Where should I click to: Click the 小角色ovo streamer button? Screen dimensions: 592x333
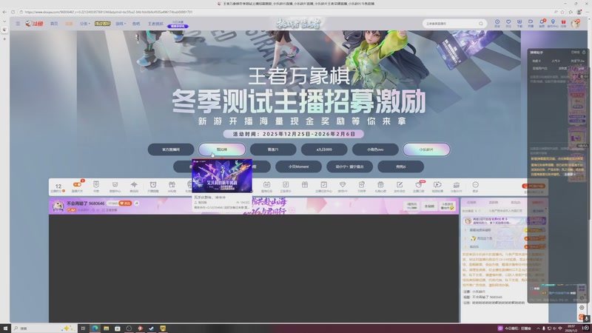(375, 149)
